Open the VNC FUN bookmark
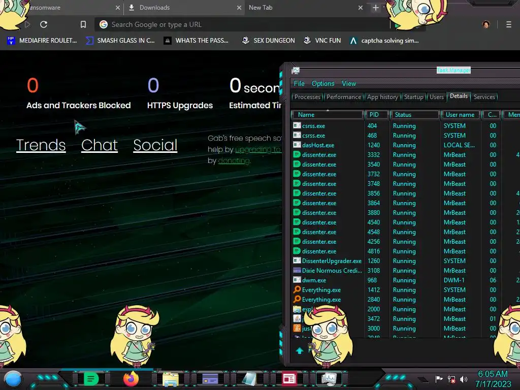This screenshot has height=390, width=520. pyautogui.click(x=322, y=41)
